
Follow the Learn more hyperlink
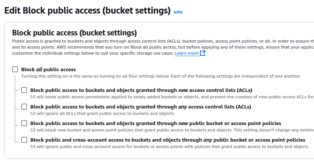point(187,53)
